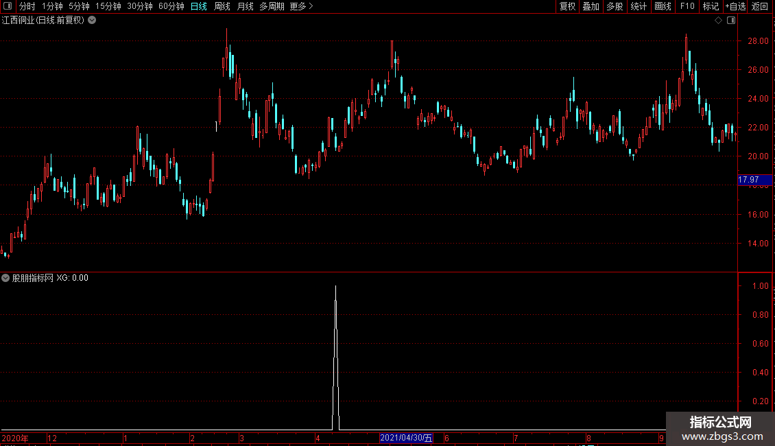This screenshot has width=775, height=446.
Task: Expand the 更多 period options
Action: point(301,6)
